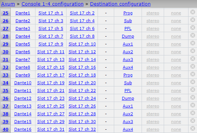This screenshot has height=133, width=197.
Task: Go to Console 1-4 configuration breadcrumb
Action: point(52,4)
